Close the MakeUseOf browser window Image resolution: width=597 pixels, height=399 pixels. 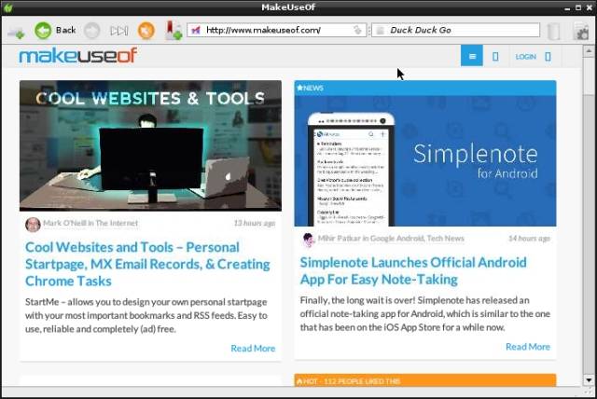coord(589,7)
